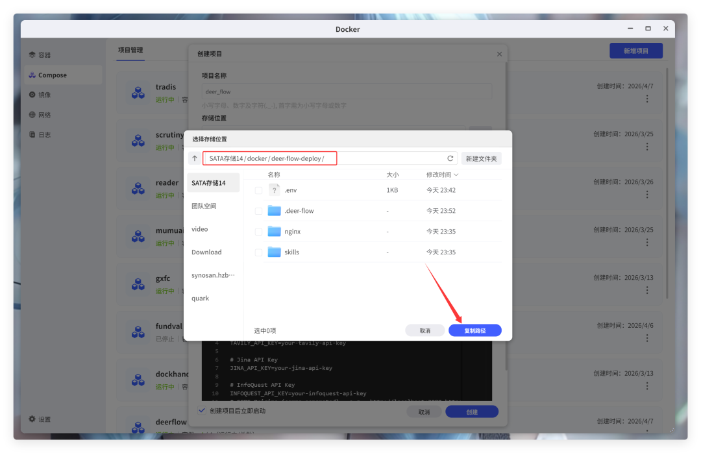The width and height of the screenshot is (701, 453).
Task: Tick the skills folder checkbox
Action: (258, 252)
